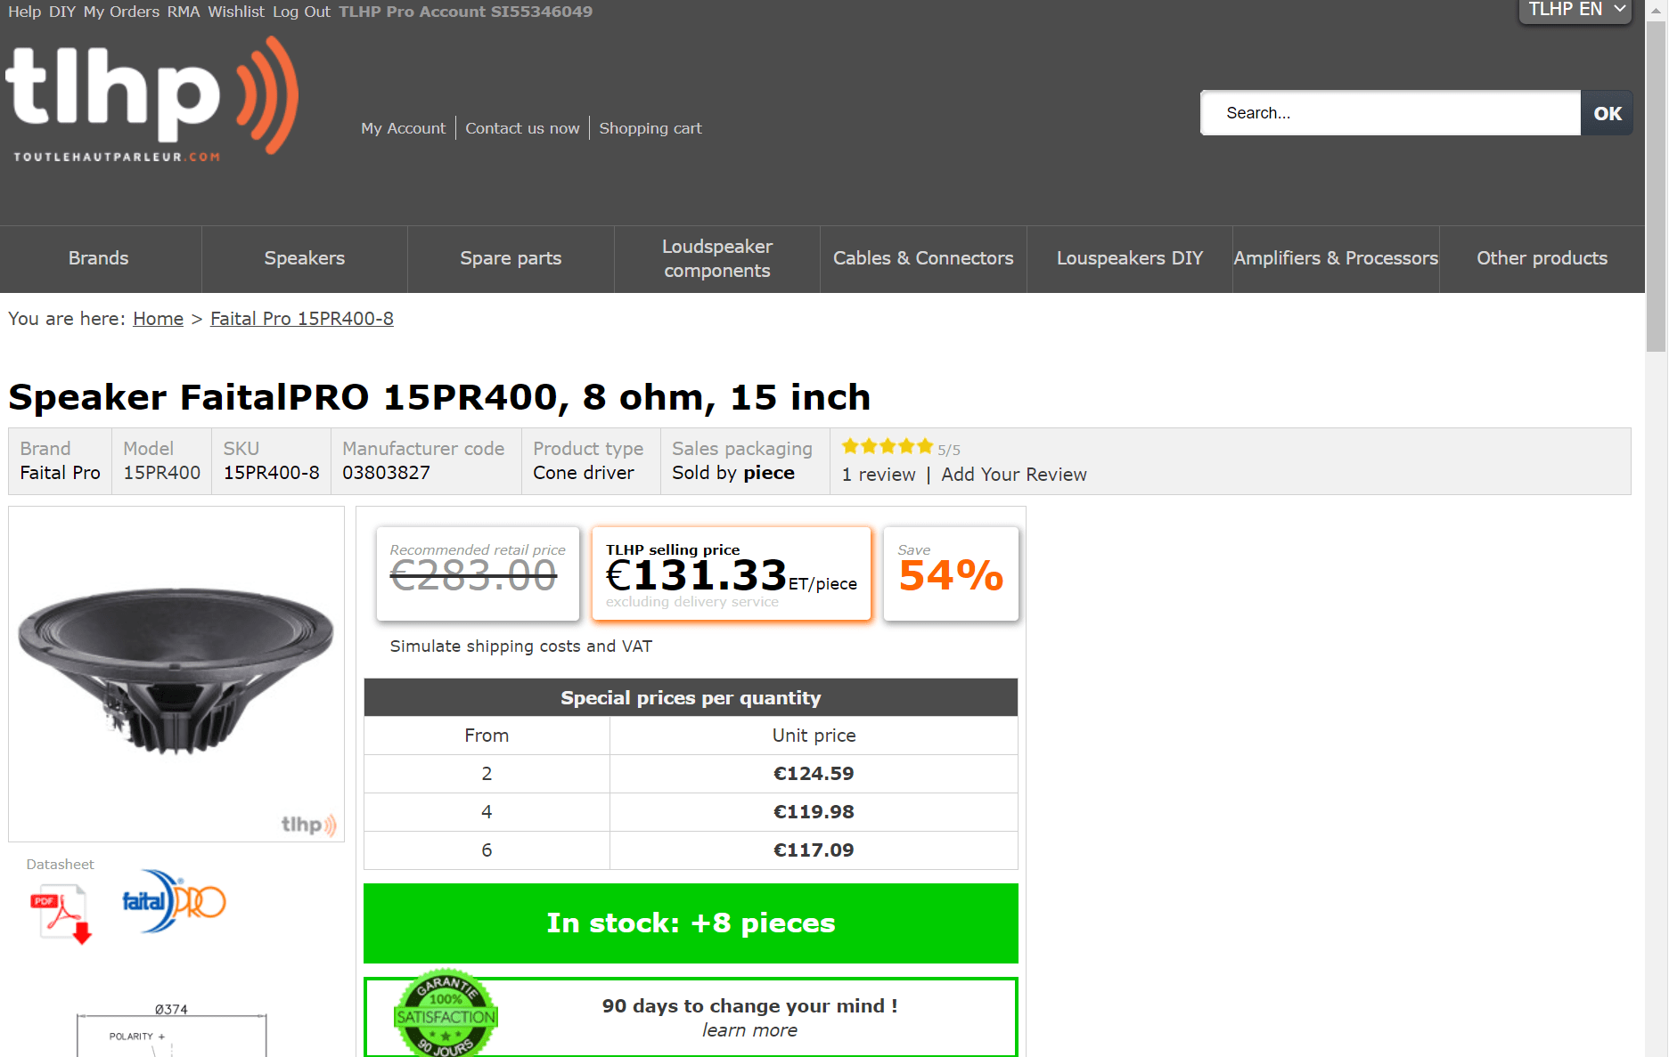Click the Search input field
Viewport: 1669px width, 1057px height.
[x=1390, y=113]
